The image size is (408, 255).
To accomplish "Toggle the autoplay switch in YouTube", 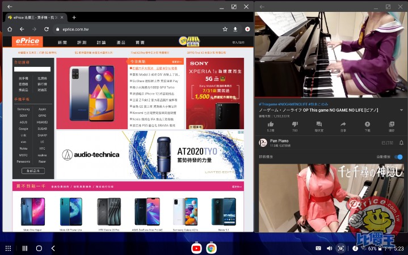I will pos(398,157).
